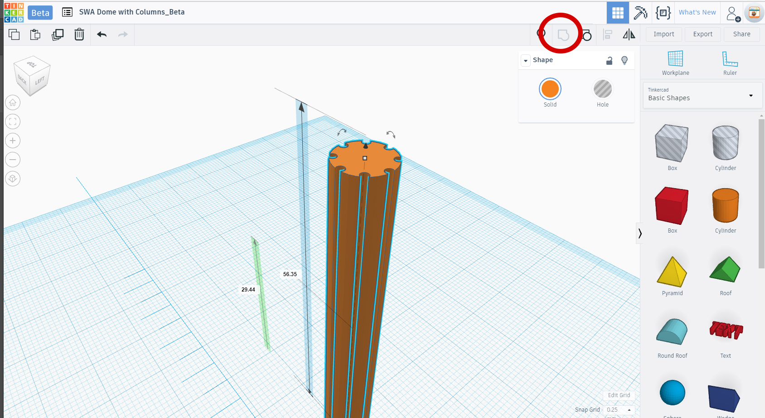Click the shapes panel vertical scrollbar
This screenshot has width=765, height=418.
[761, 194]
